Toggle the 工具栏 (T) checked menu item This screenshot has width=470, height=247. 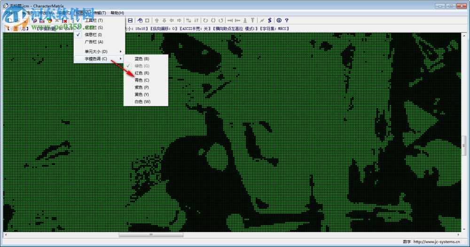click(94, 20)
